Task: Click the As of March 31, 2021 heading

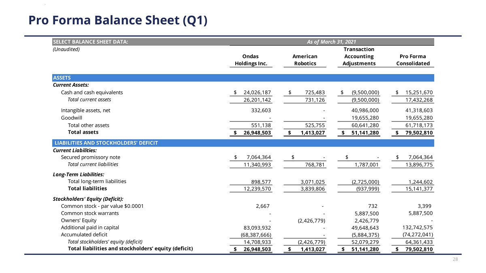Action: click(x=331, y=42)
